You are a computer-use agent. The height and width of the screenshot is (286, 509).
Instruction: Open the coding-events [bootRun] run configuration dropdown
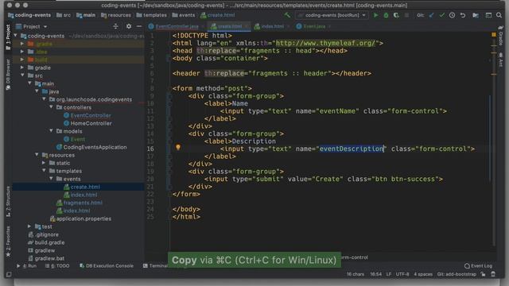[332, 15]
